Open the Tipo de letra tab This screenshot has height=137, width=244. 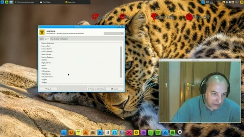55,39
